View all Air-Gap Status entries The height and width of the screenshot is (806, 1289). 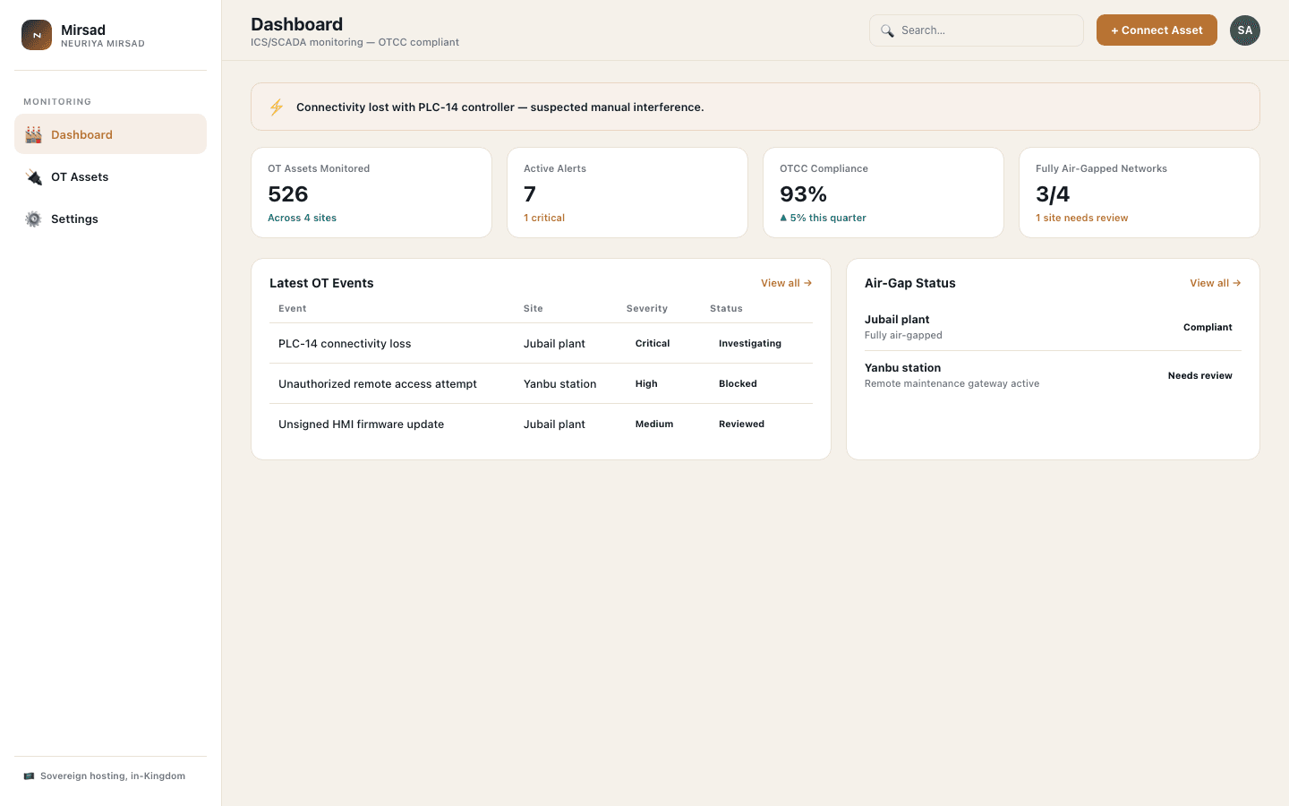click(1215, 283)
